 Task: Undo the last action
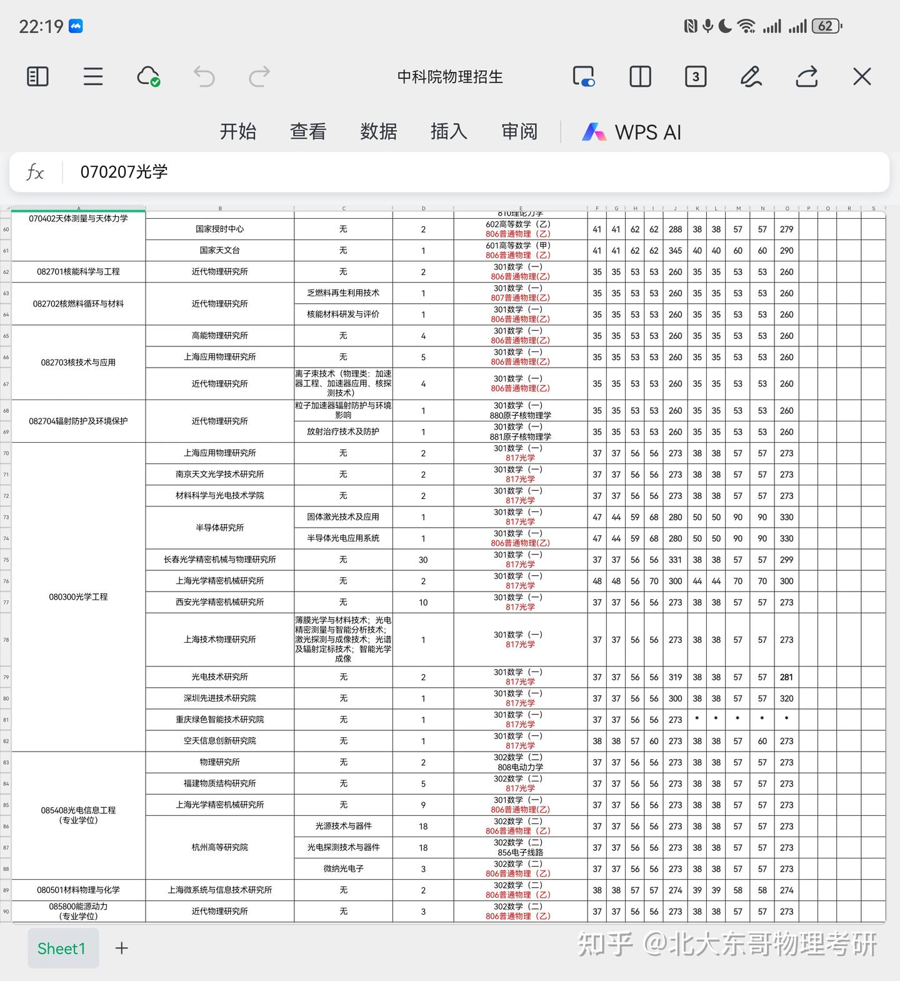204,76
